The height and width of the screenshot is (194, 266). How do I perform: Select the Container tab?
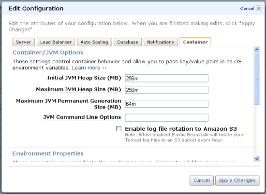tap(195, 42)
